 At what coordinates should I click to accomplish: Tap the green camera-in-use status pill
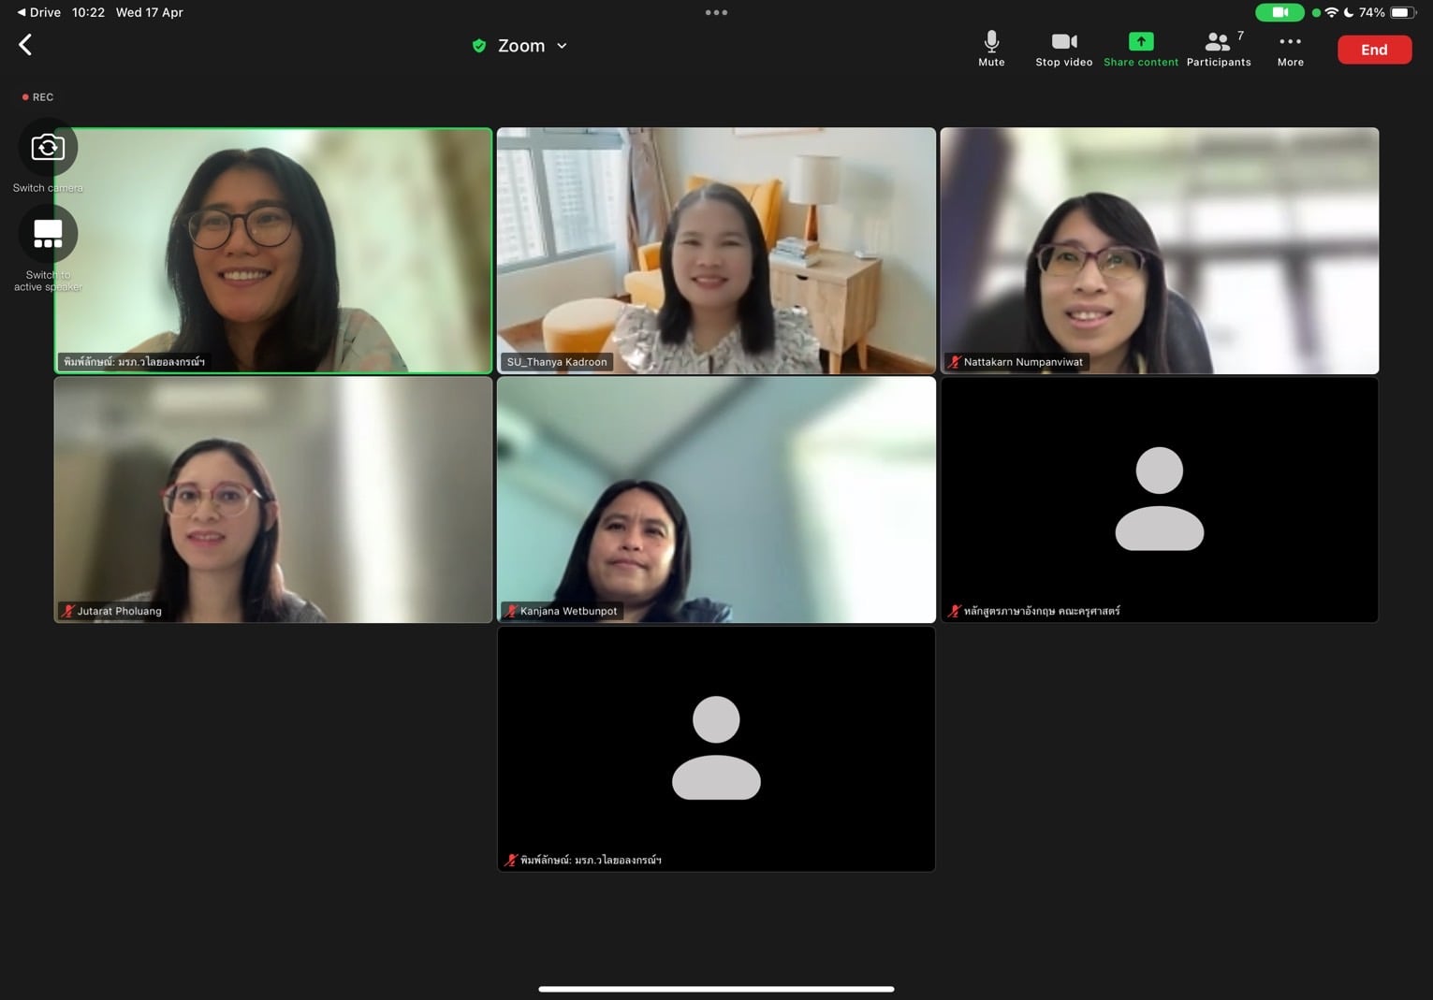tap(1279, 12)
